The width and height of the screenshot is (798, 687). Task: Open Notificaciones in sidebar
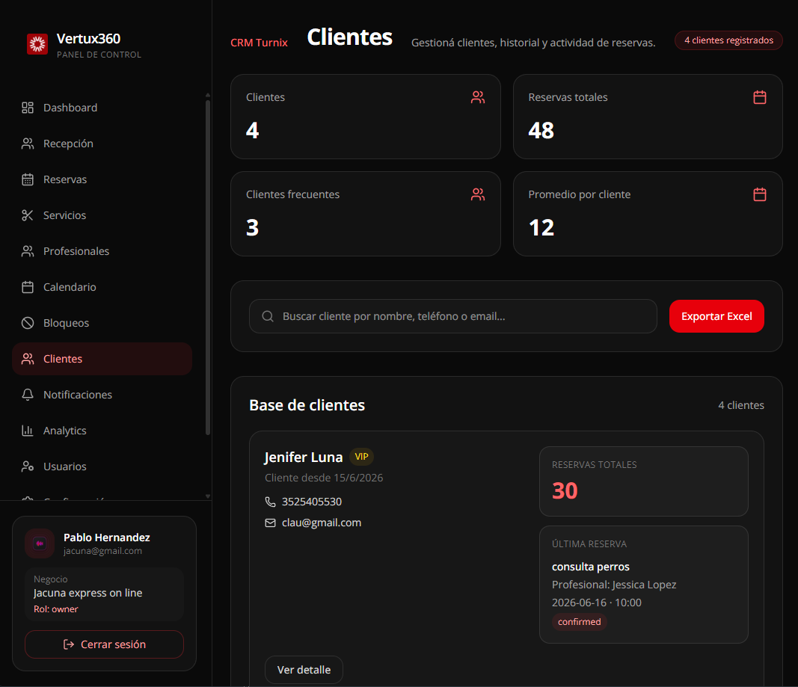102,395
